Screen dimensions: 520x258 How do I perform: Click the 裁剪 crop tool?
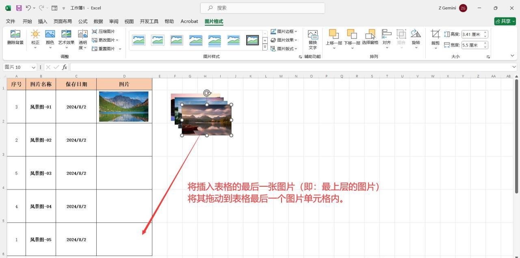click(435, 39)
